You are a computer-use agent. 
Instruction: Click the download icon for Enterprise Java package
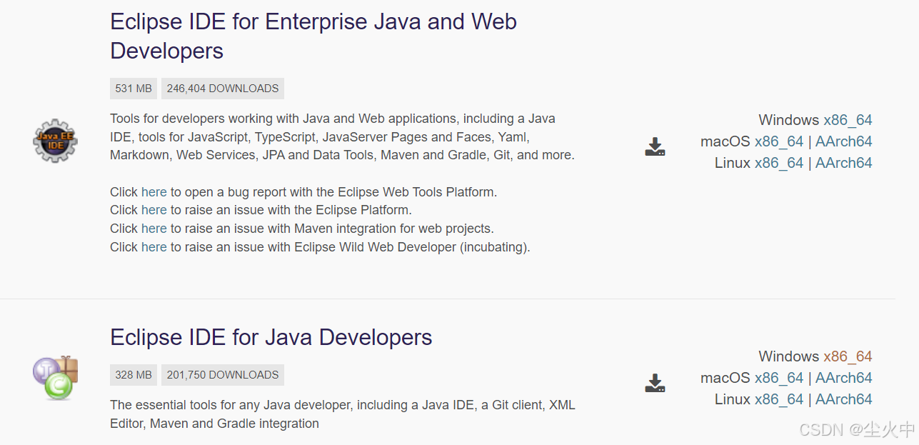tap(655, 147)
